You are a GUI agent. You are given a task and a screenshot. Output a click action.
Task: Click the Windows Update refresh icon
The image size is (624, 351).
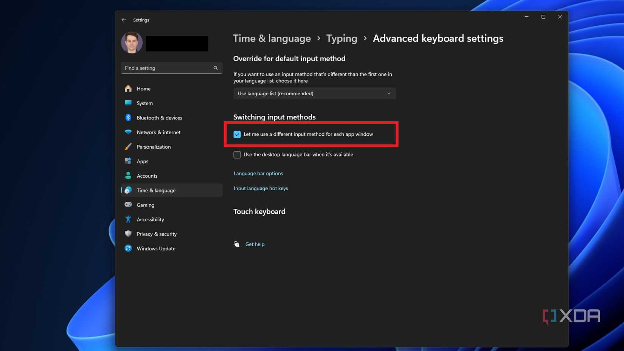coord(128,248)
